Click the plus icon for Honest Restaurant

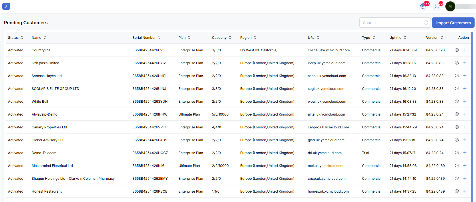point(465,191)
